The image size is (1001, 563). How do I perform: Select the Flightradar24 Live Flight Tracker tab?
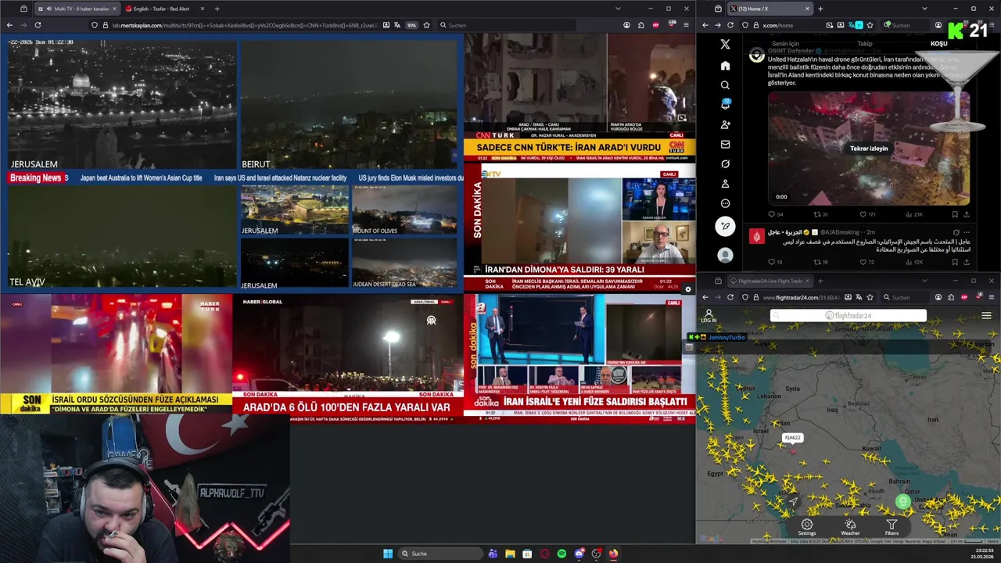click(x=770, y=281)
